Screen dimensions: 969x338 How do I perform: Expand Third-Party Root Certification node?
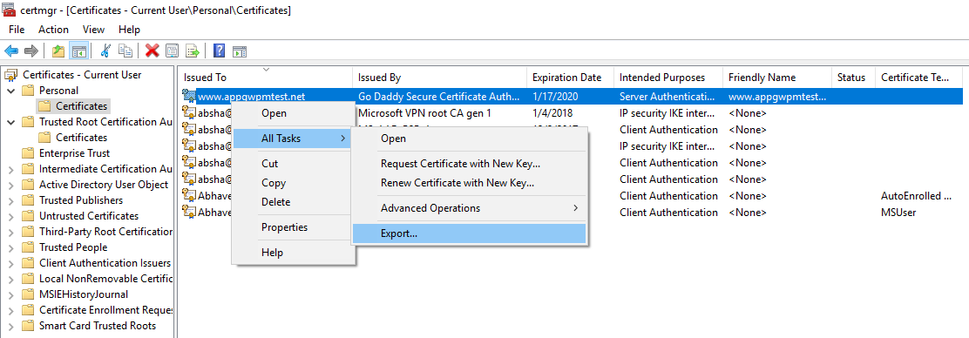tap(10, 232)
